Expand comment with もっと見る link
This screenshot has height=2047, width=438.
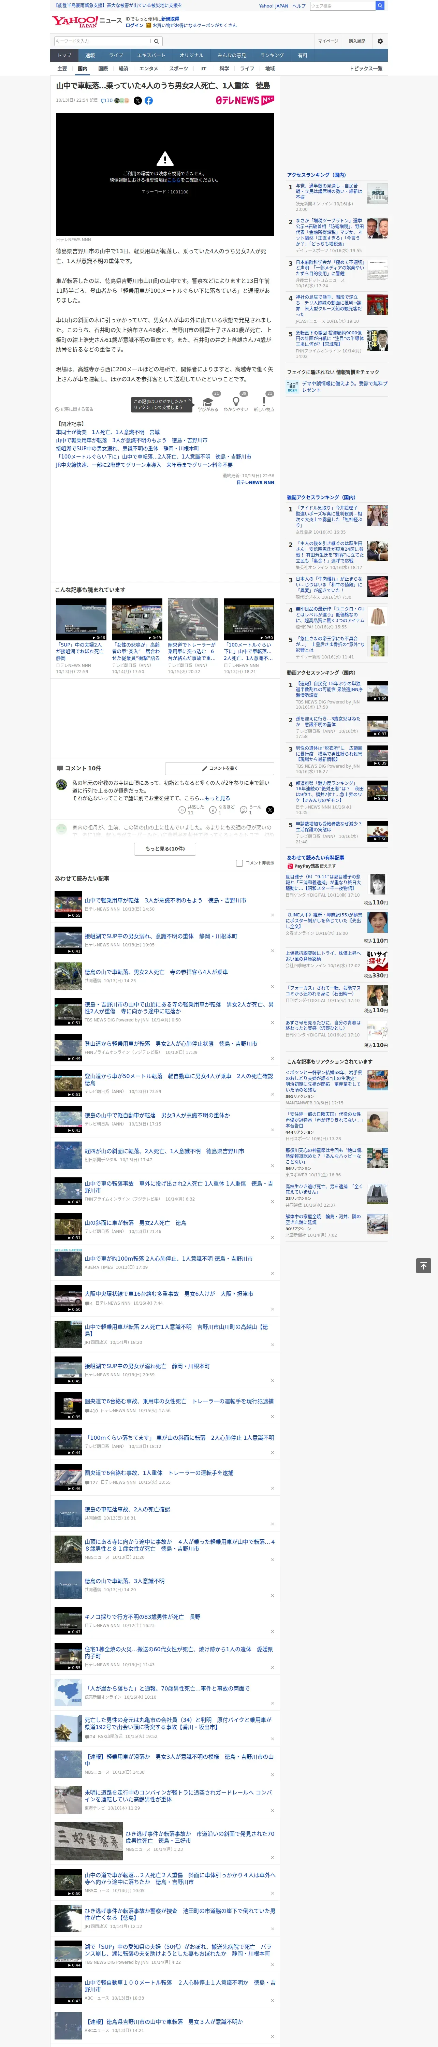pyautogui.click(x=217, y=799)
